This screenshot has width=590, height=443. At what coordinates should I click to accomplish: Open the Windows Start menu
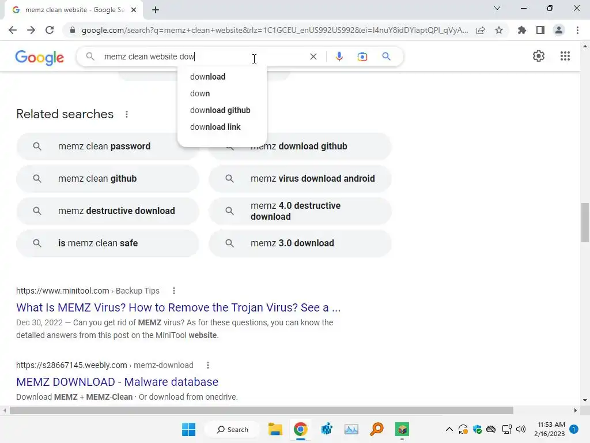click(x=188, y=429)
